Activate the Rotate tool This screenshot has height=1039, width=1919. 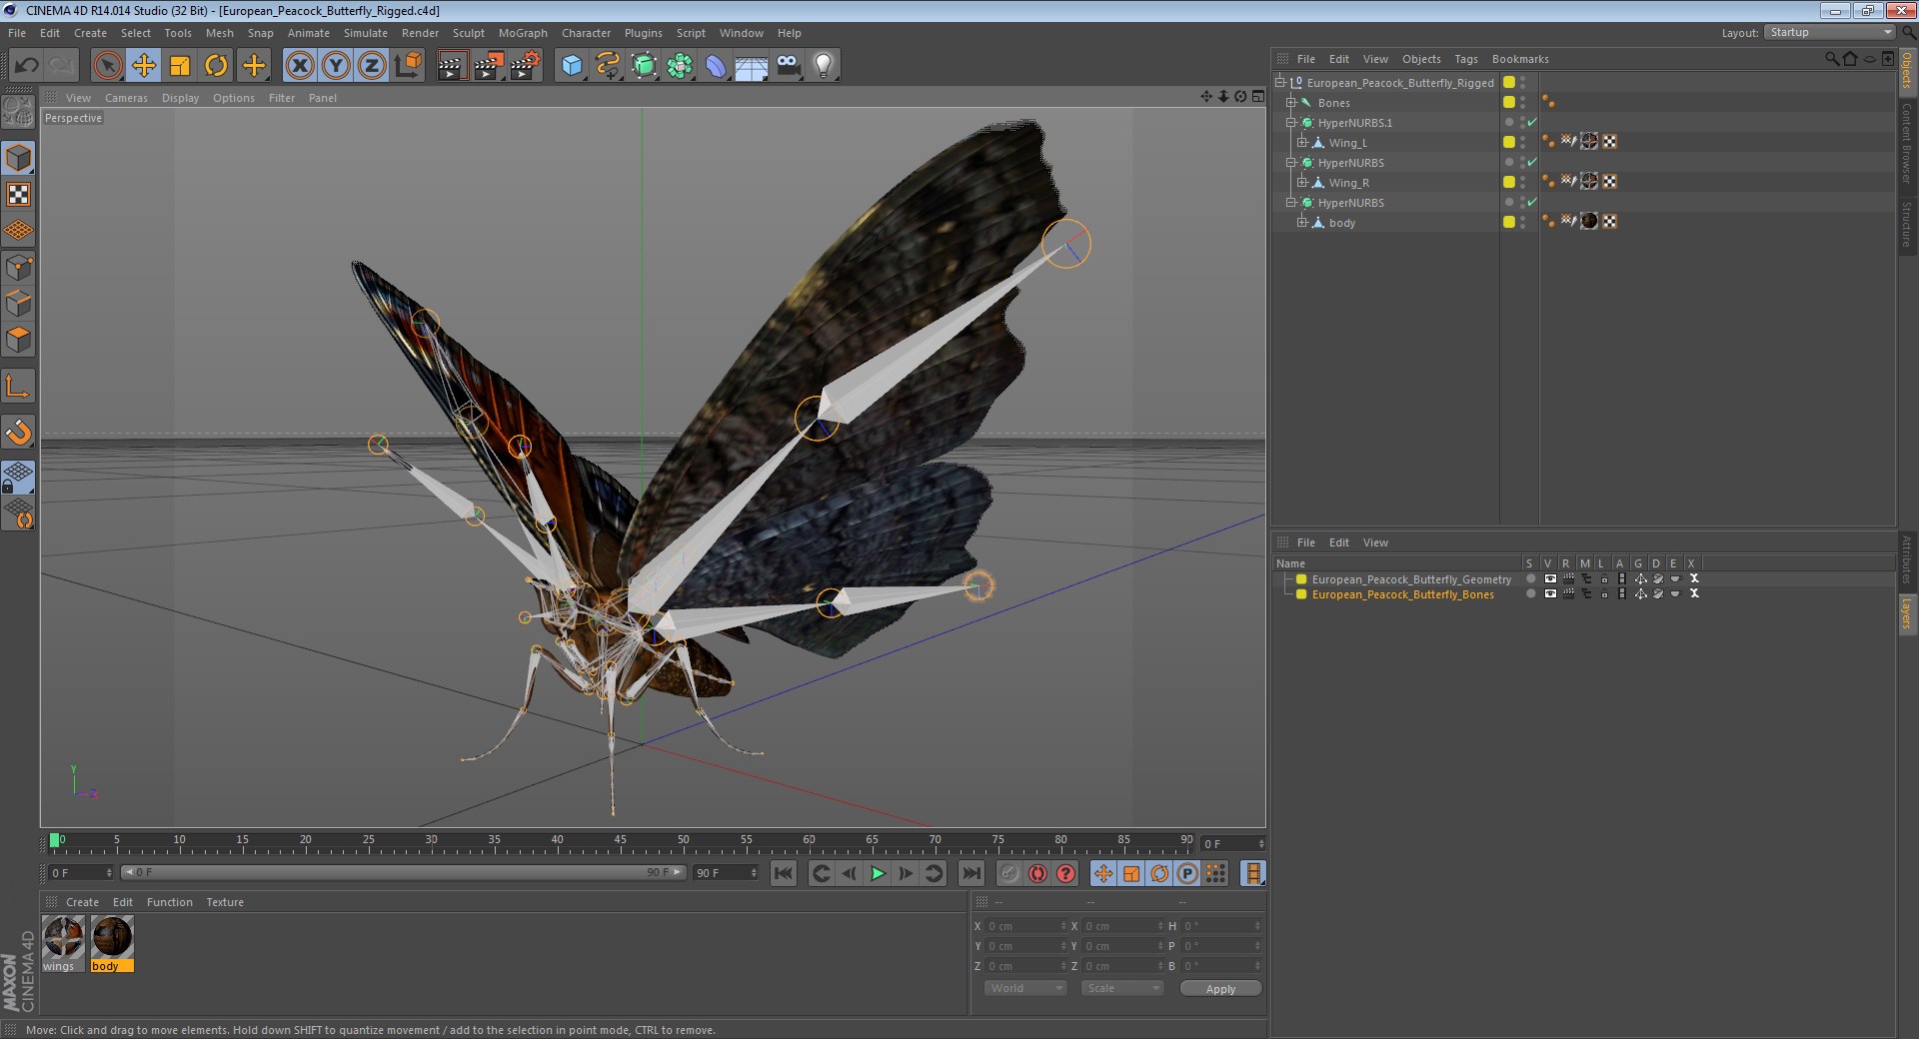coord(216,66)
